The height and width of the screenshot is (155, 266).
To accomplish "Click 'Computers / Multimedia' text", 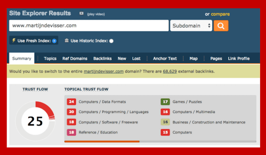I will coord(194,112).
